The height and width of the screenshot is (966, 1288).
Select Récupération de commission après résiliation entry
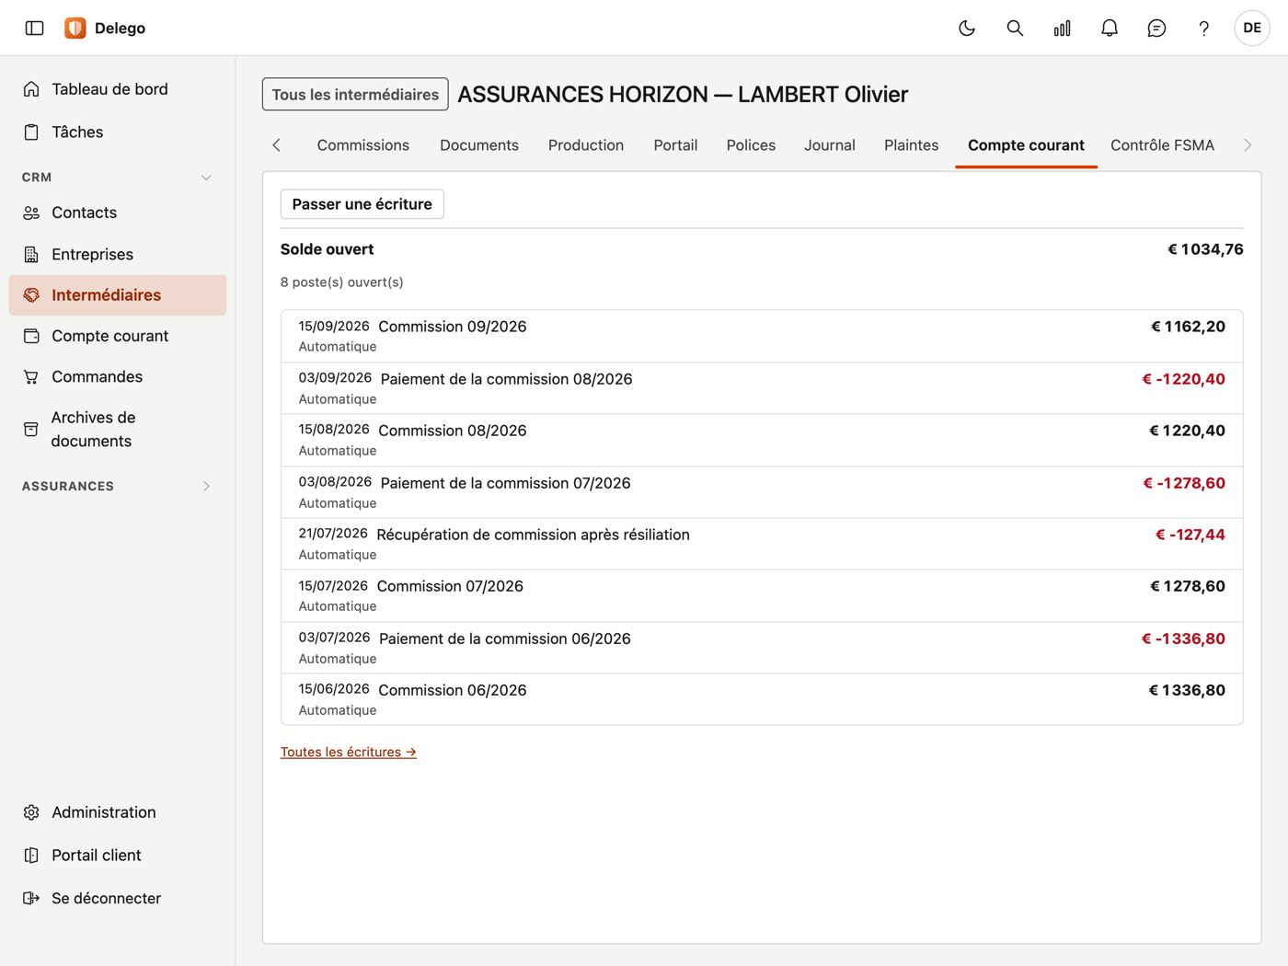click(762, 544)
